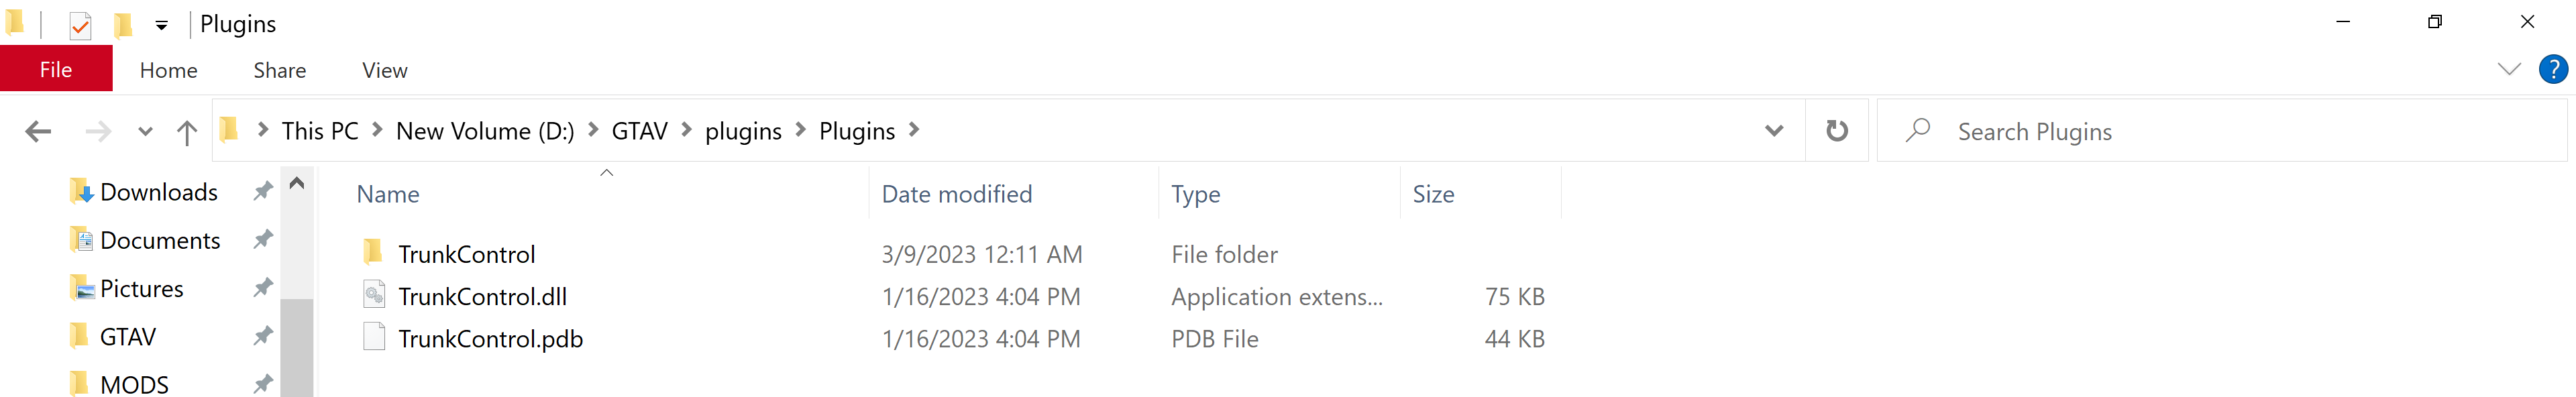Click the Back navigation arrow

coord(38,131)
